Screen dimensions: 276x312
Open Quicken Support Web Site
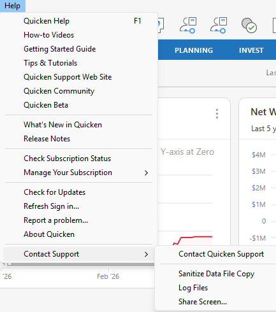[x=78, y=77]
